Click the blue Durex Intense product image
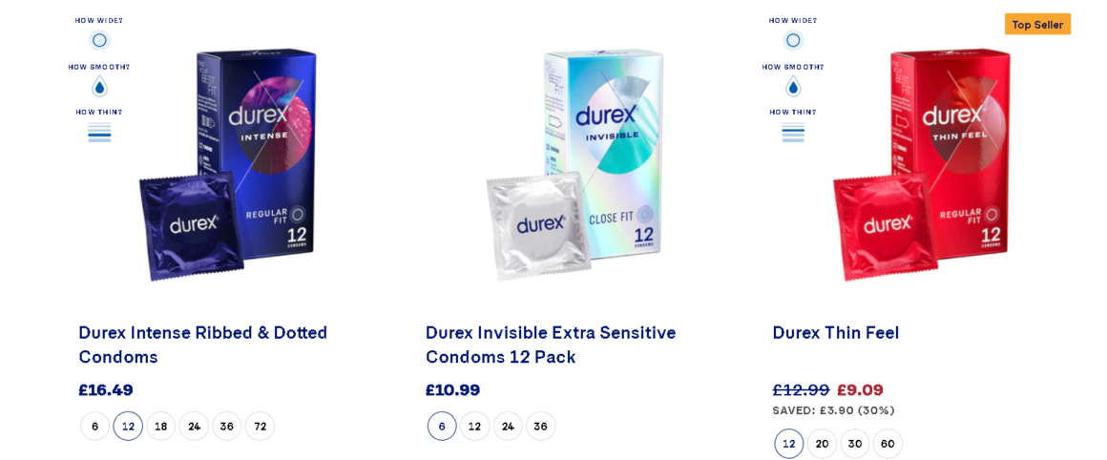The width and height of the screenshot is (1107, 460). pos(228,164)
